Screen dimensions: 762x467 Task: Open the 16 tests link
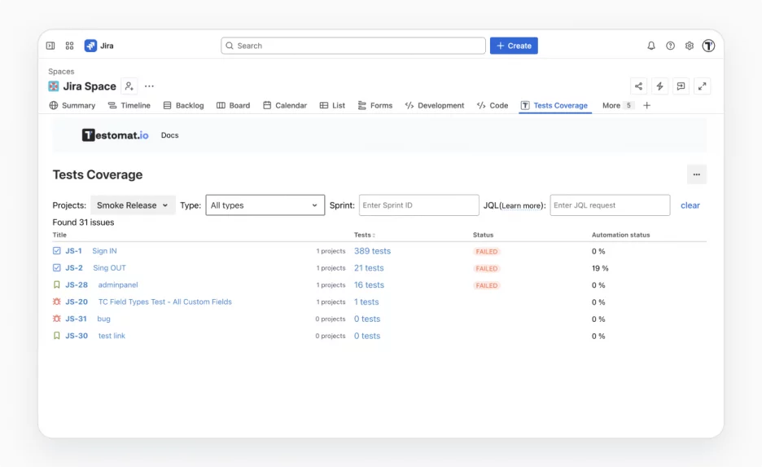tap(369, 285)
